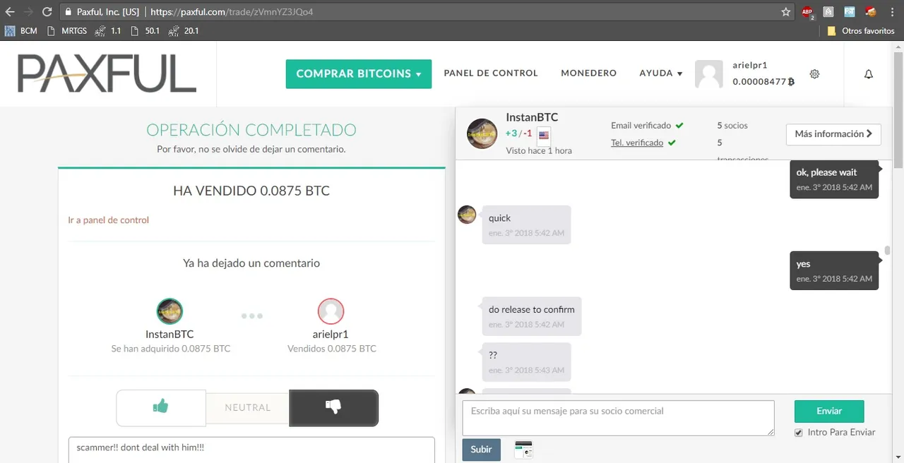
Task: Click the InstanBTC name in chat header
Action: [x=532, y=118]
